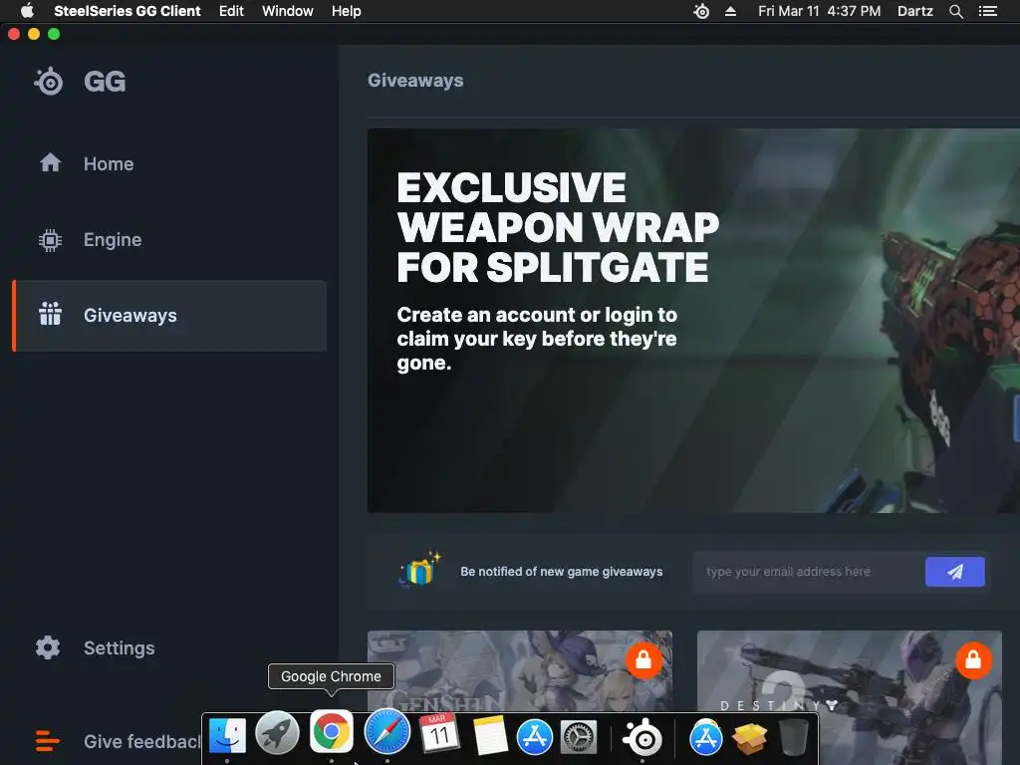Screen dimensions: 1020x765
Task: Open the Notes app in dock
Action: pyautogui.click(x=489, y=736)
